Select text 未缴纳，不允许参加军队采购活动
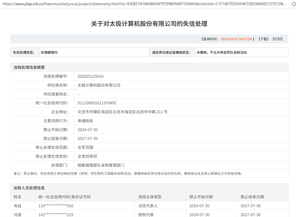296x217 pixels. coord(222,53)
